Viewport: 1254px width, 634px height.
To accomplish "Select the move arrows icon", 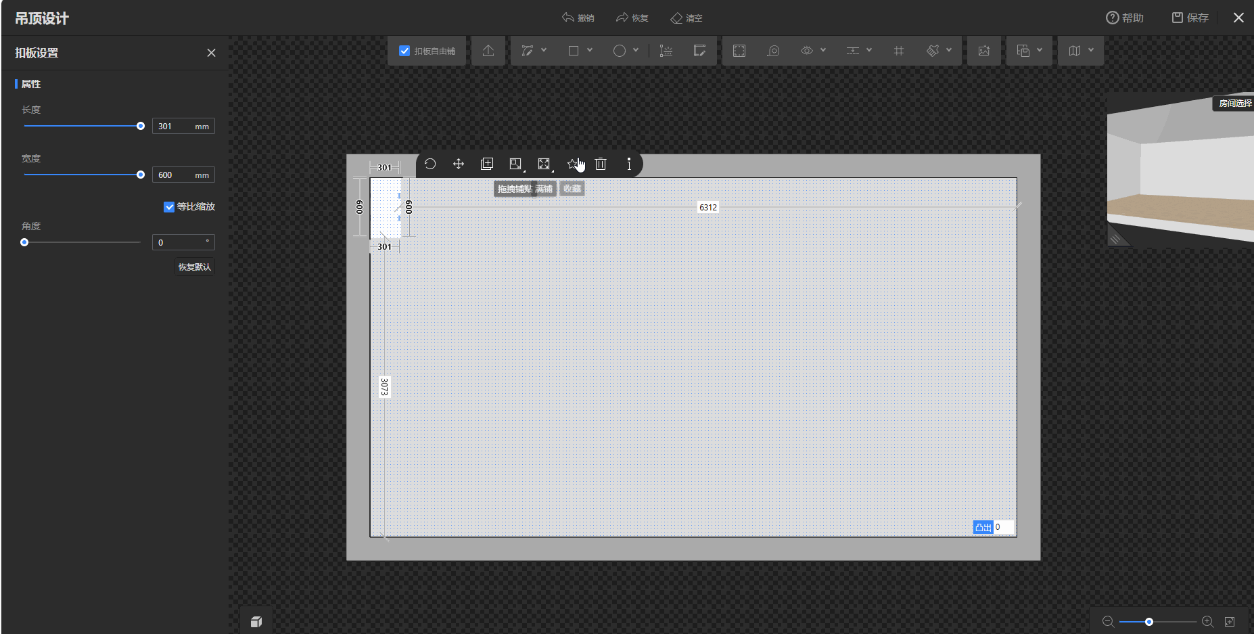I will (459, 164).
